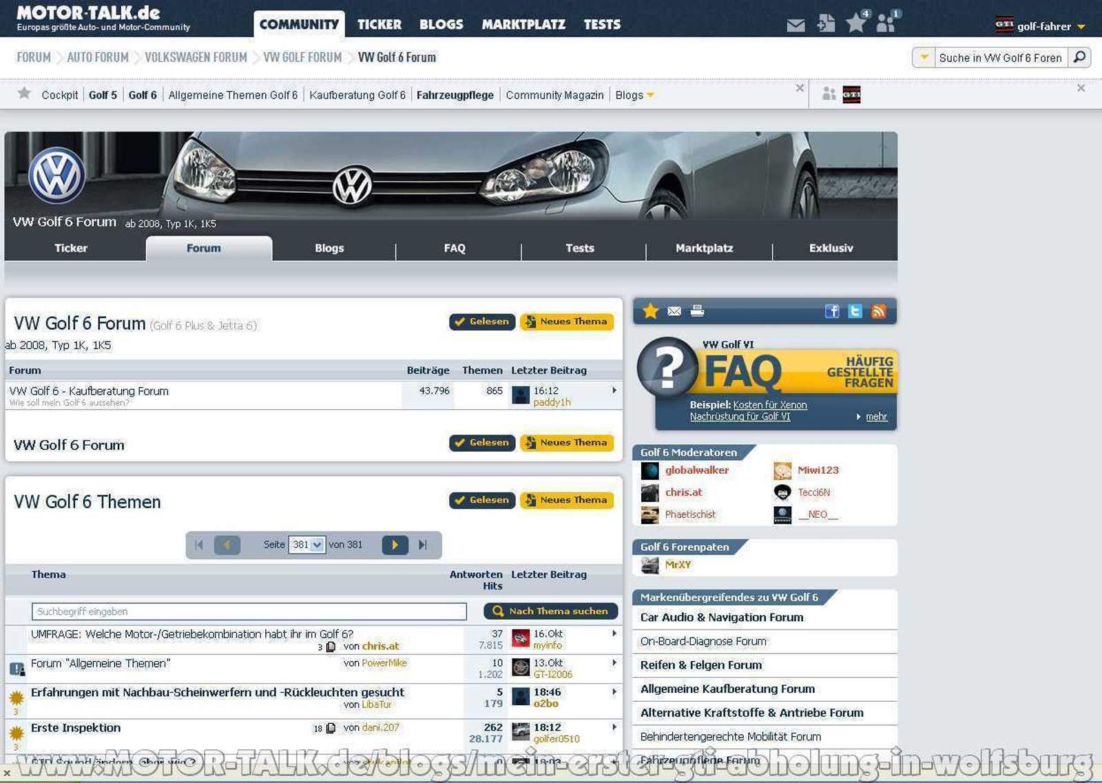Open search scope dropdown arrow
The image size is (1102, 783).
point(924,57)
